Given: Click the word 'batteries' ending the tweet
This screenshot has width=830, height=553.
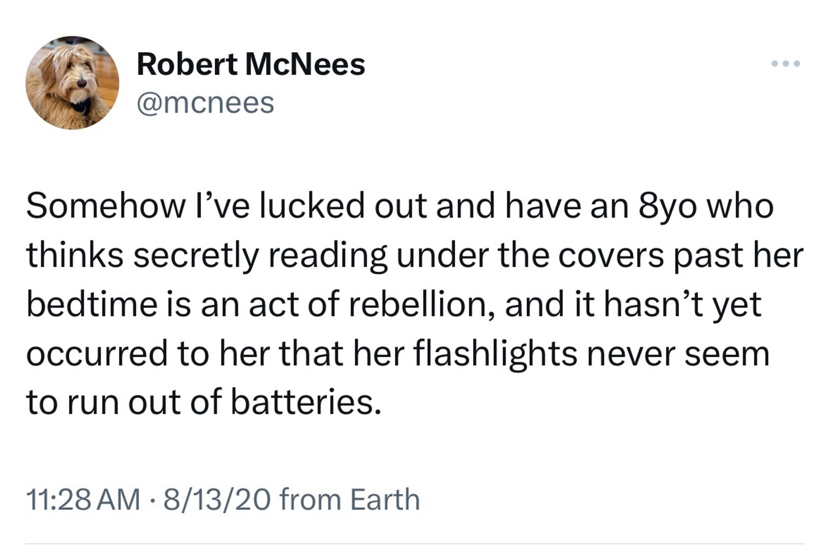Looking at the screenshot, I should tap(305, 402).
